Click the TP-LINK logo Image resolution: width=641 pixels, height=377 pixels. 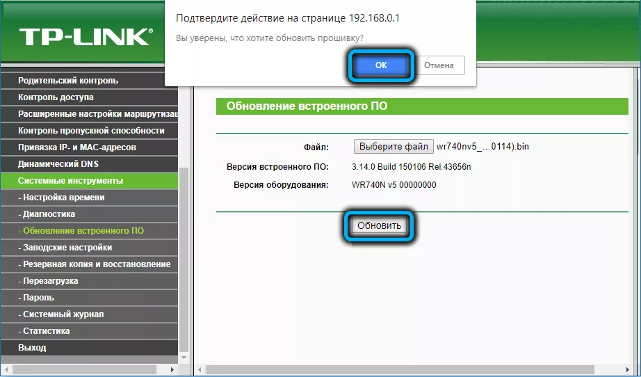point(86,37)
